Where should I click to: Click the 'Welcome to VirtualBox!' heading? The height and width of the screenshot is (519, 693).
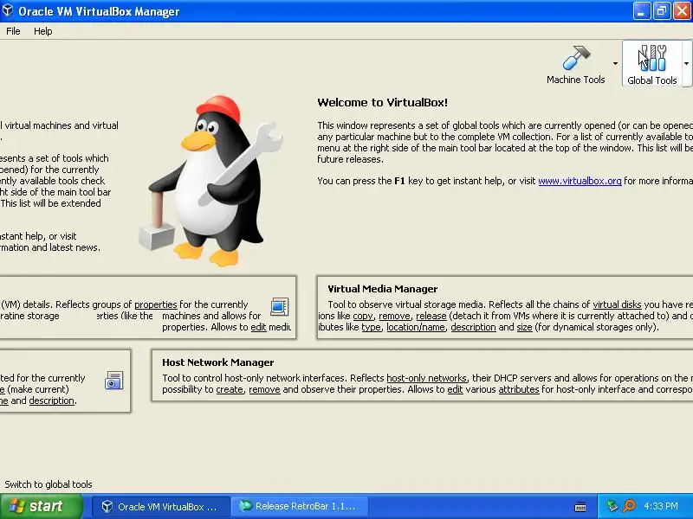tap(382, 102)
